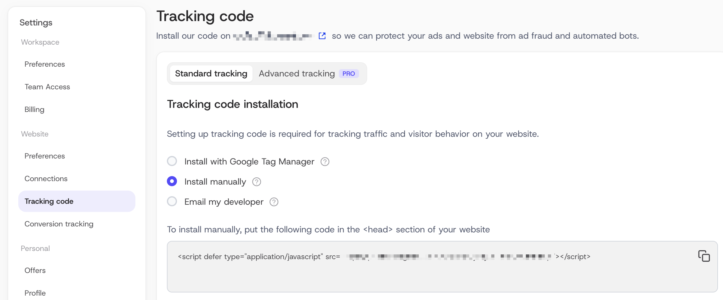Click the script code text box
Screen dimensions: 723x300
coord(442,267)
